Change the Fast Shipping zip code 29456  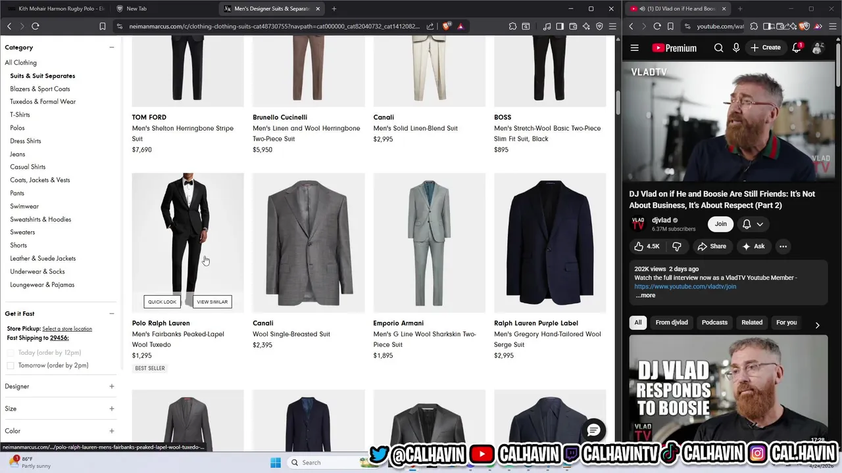[59, 338]
